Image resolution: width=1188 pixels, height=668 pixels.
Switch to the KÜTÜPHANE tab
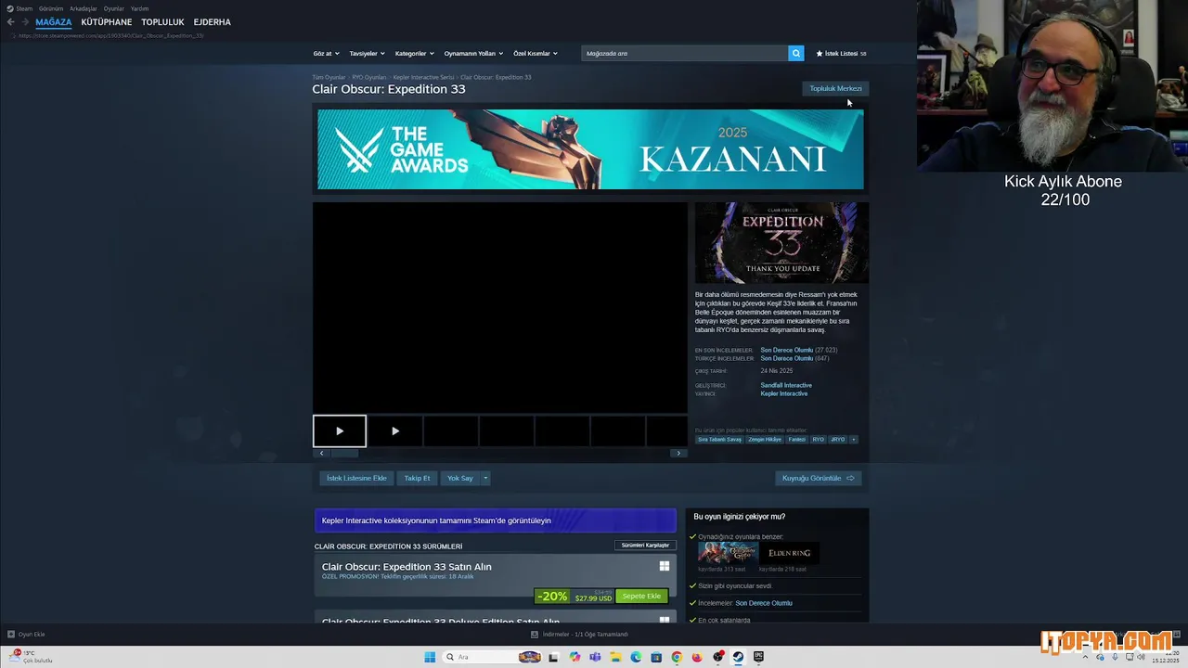[x=107, y=22]
